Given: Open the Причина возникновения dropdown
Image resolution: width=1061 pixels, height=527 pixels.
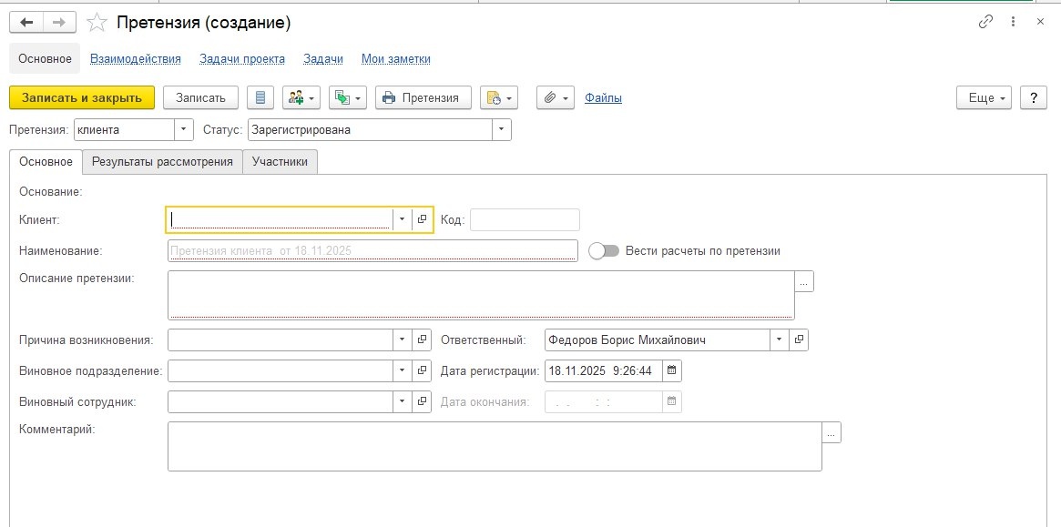Looking at the screenshot, I should pos(403,340).
